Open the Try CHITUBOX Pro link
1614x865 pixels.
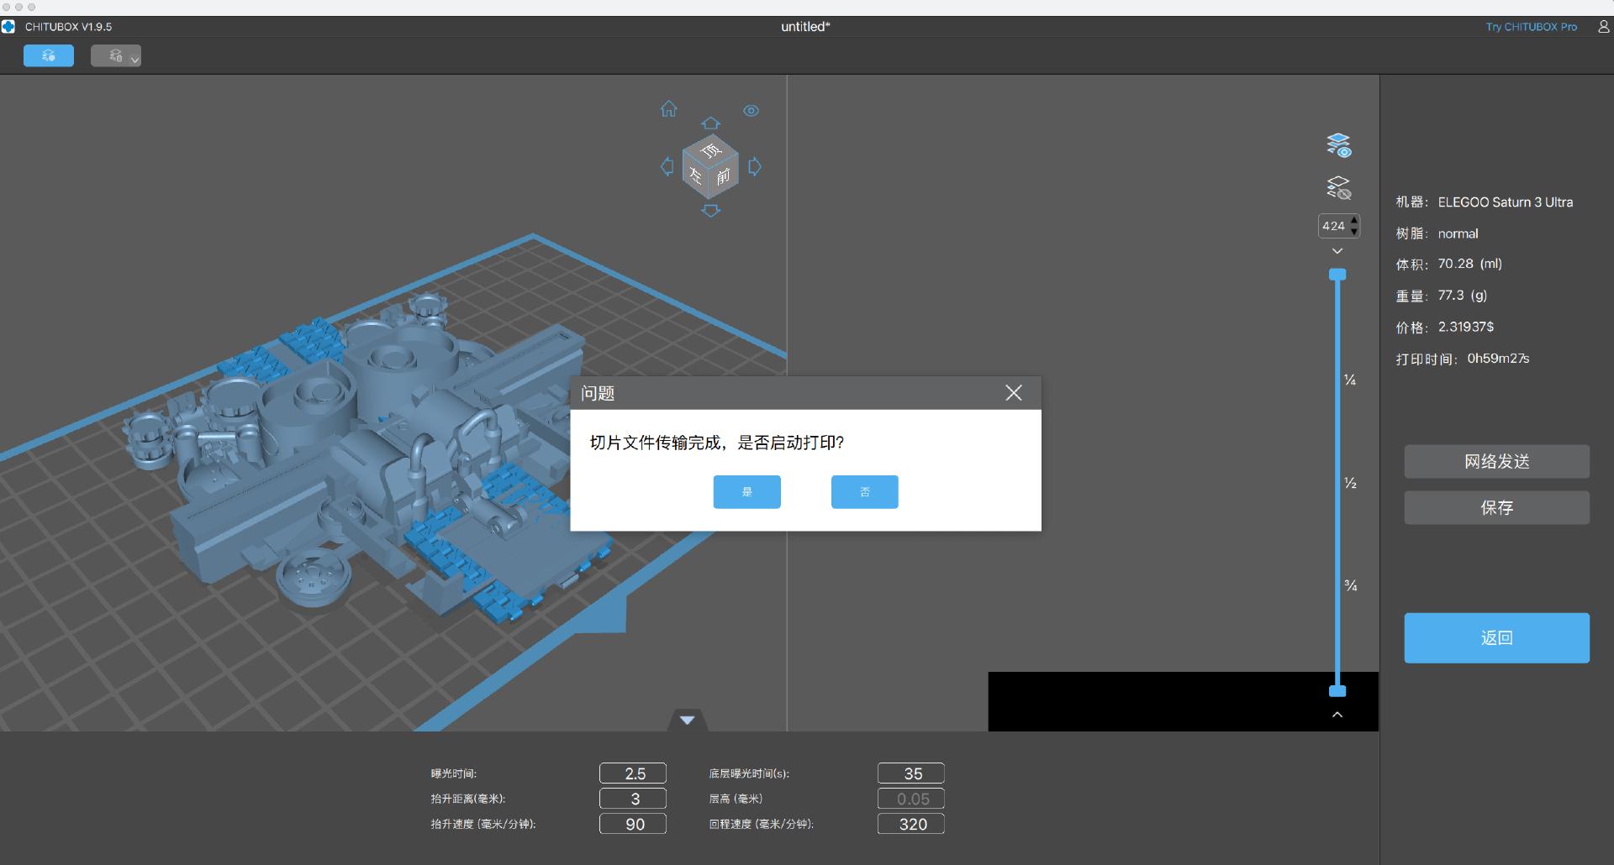click(x=1532, y=26)
